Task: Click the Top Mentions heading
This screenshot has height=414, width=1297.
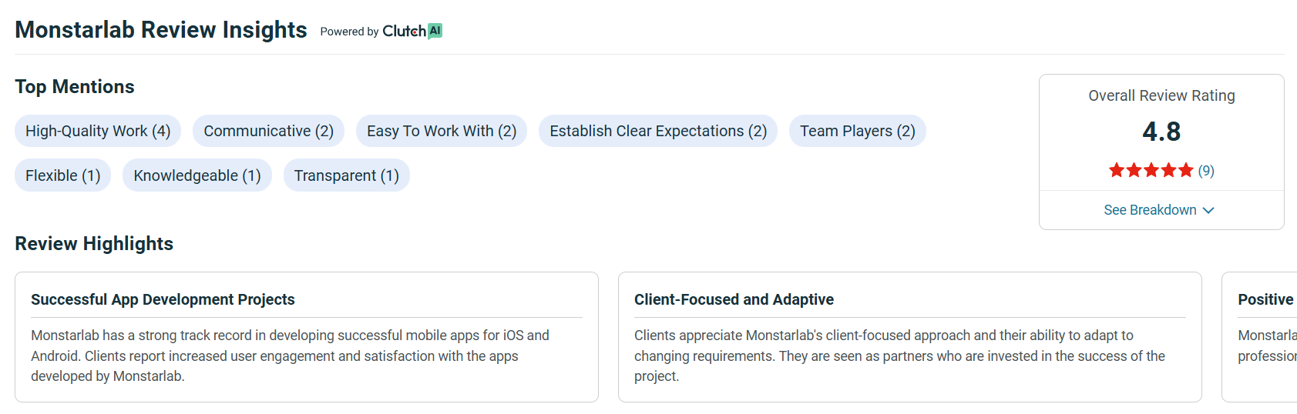Action: tap(75, 87)
